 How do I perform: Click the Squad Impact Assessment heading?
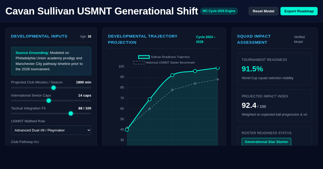(254, 39)
